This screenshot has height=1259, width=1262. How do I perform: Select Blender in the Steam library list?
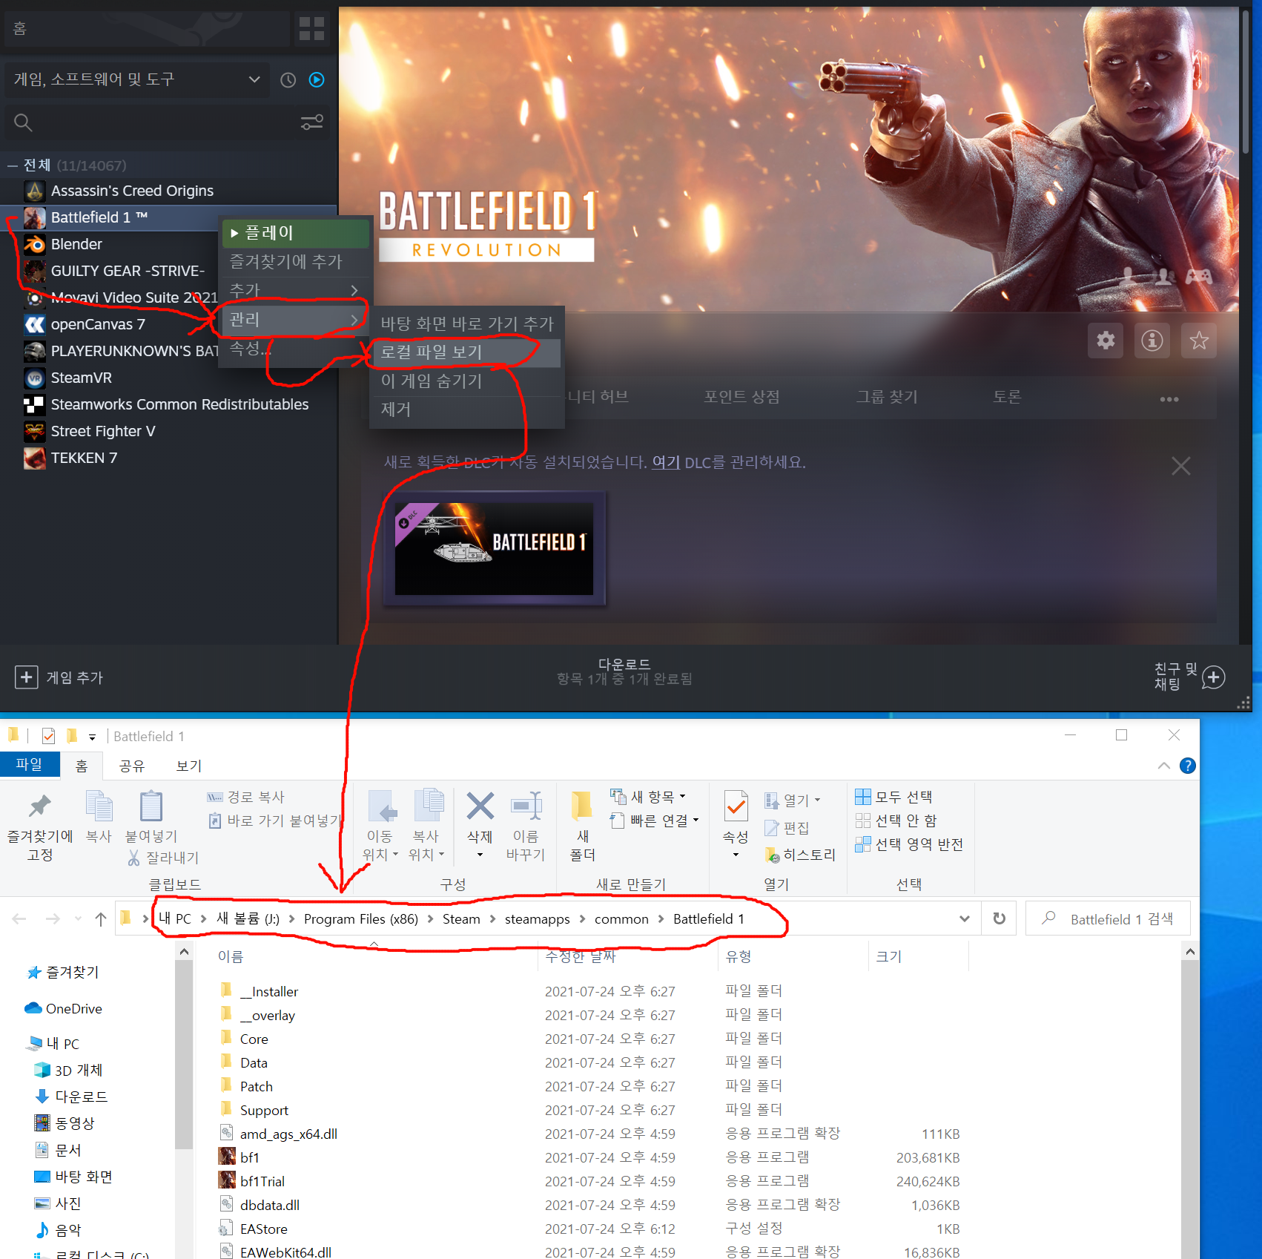pos(76,244)
